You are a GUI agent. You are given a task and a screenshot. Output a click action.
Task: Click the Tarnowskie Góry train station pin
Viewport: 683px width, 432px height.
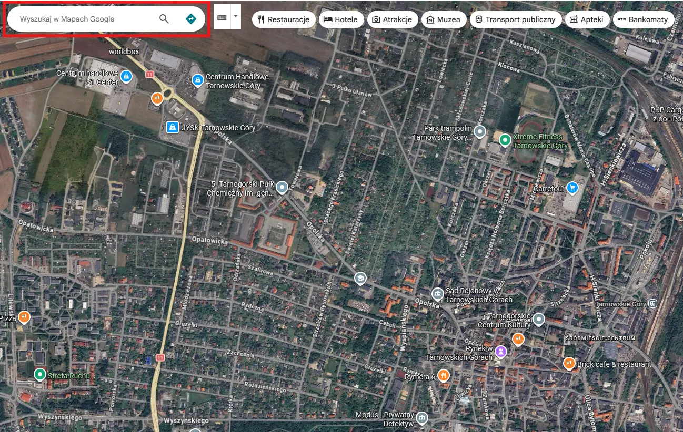click(651, 303)
